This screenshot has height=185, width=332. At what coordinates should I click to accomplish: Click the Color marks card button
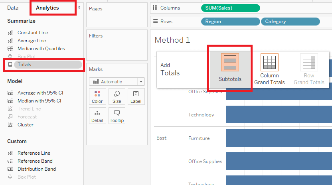(97, 97)
